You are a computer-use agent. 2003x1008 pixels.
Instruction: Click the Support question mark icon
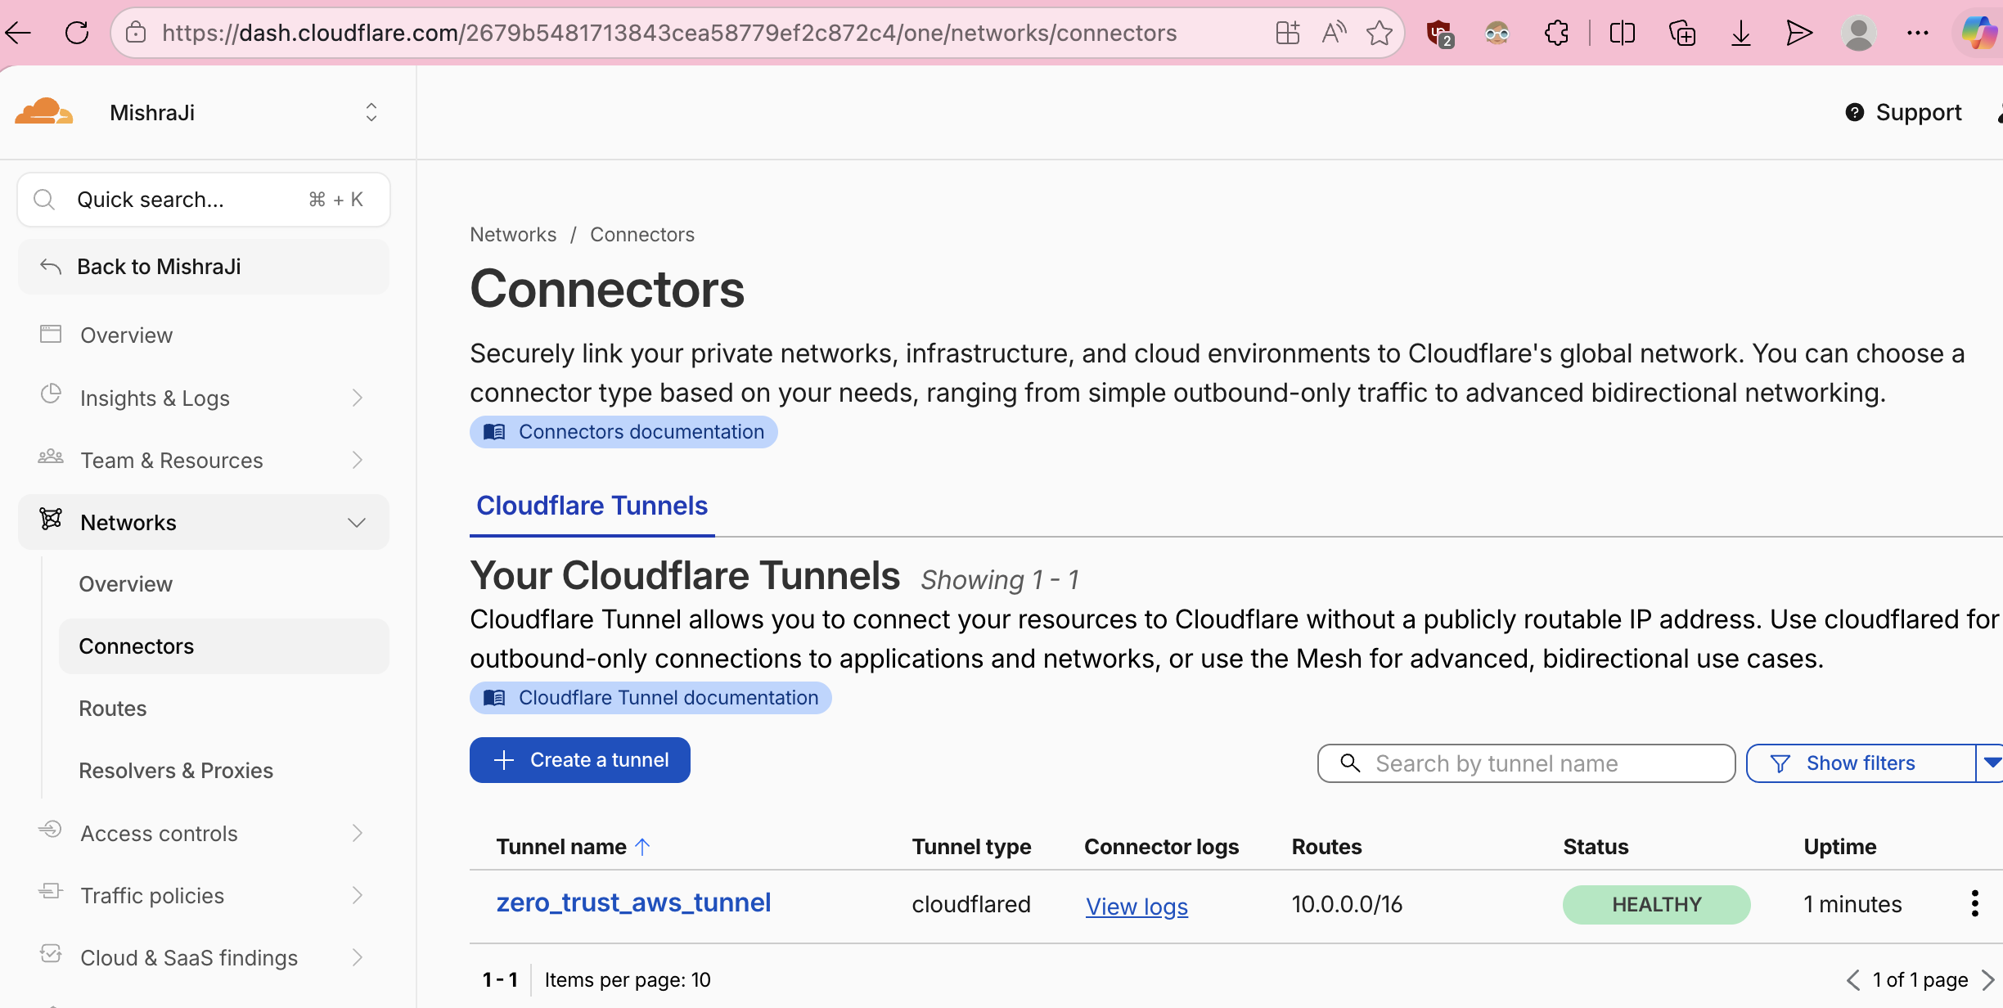pos(1854,112)
